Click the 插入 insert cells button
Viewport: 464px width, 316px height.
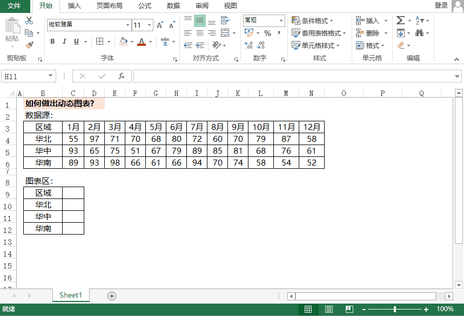[372, 20]
